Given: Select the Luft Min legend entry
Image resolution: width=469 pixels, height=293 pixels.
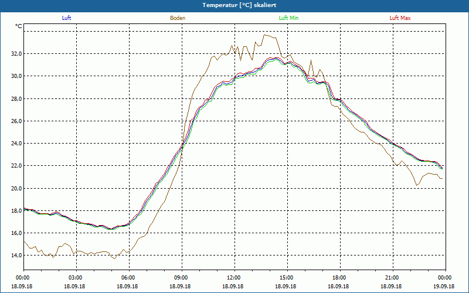Looking at the screenshot, I should click(288, 18).
